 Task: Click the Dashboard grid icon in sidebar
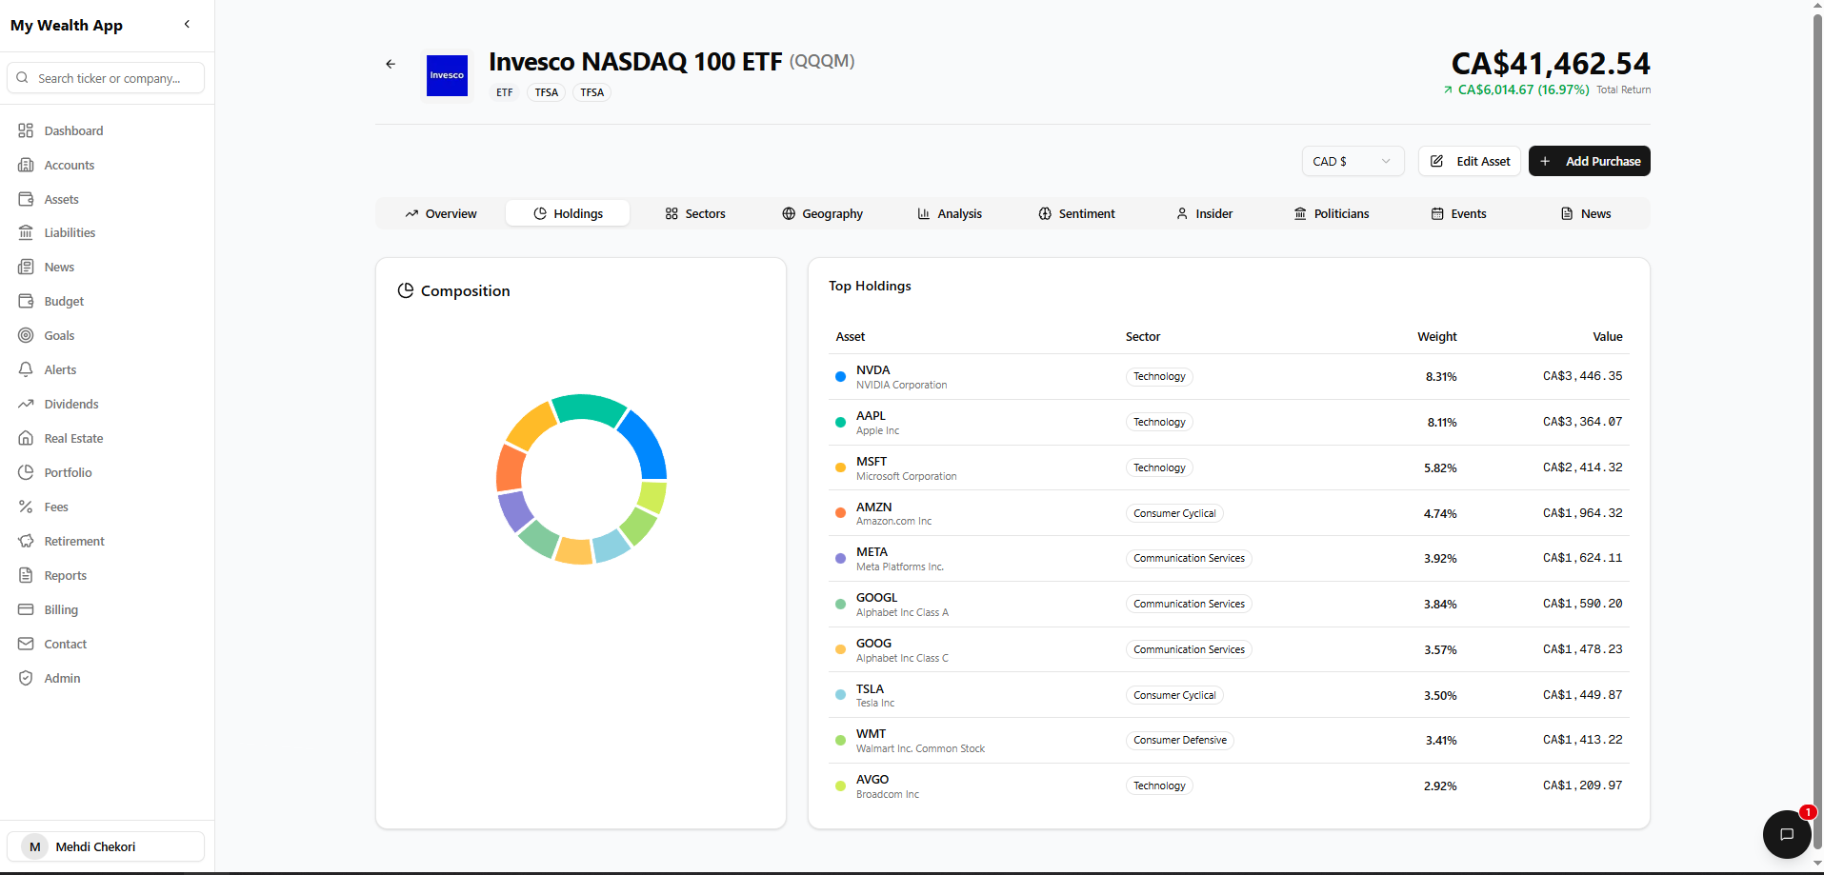pos(26,130)
